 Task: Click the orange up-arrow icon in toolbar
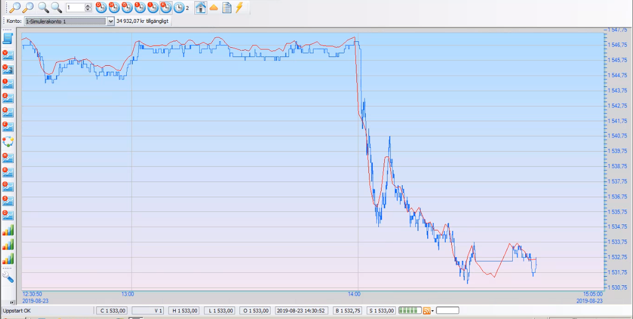[213, 8]
